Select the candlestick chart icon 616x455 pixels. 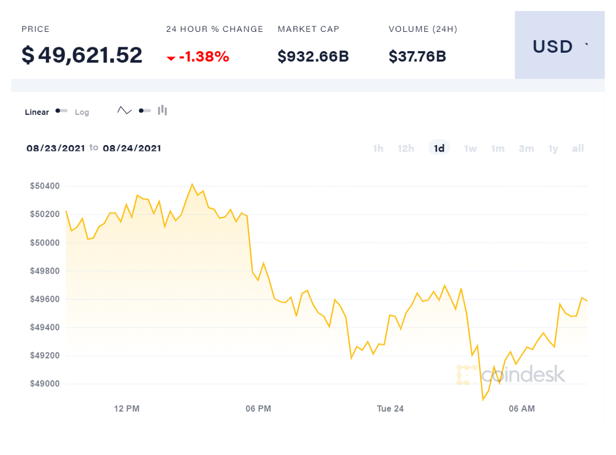tap(162, 110)
